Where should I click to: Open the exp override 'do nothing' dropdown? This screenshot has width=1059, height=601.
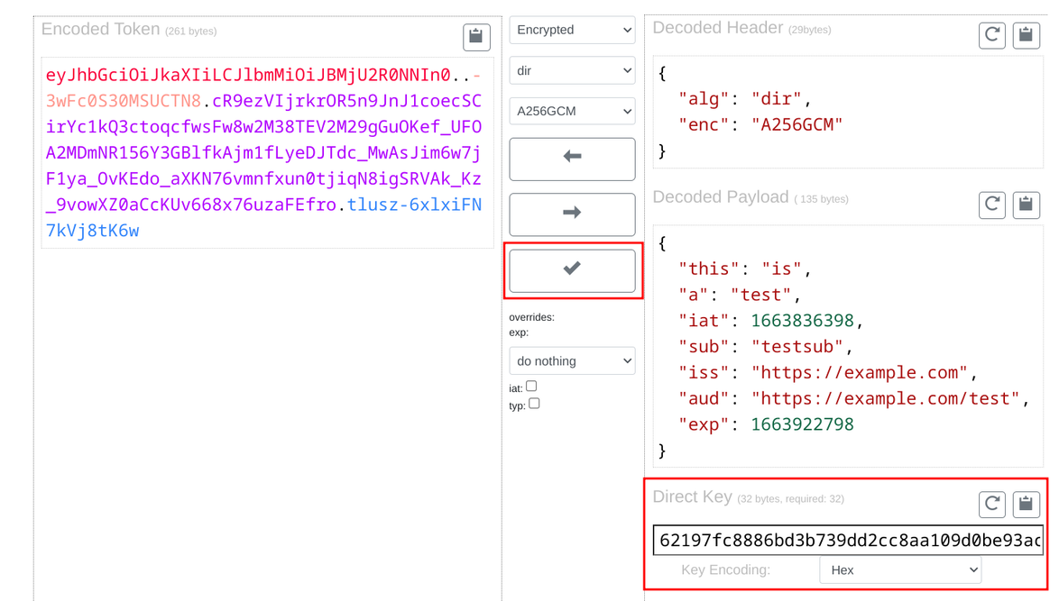coord(572,360)
